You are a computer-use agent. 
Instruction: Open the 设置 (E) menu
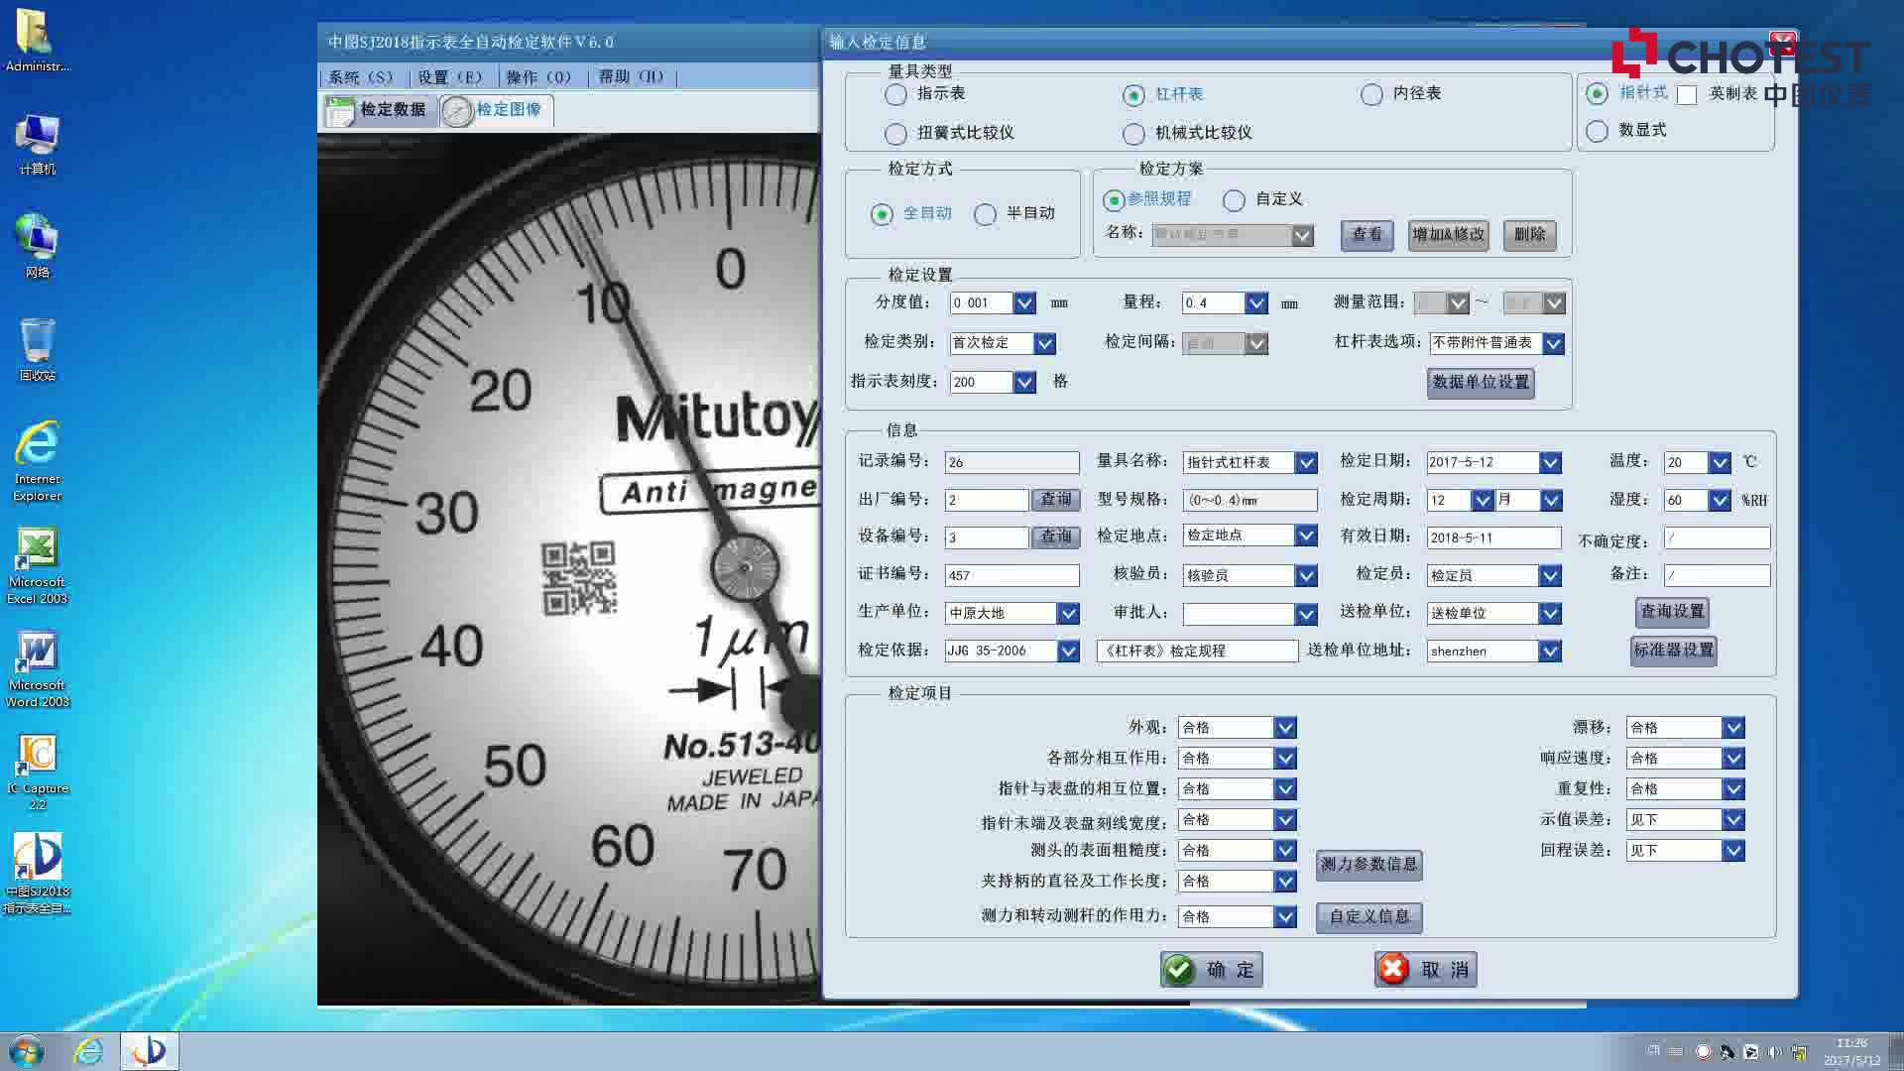point(449,77)
